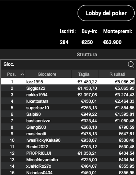Select the PR0PRI0LUI row

[x=68, y=153]
